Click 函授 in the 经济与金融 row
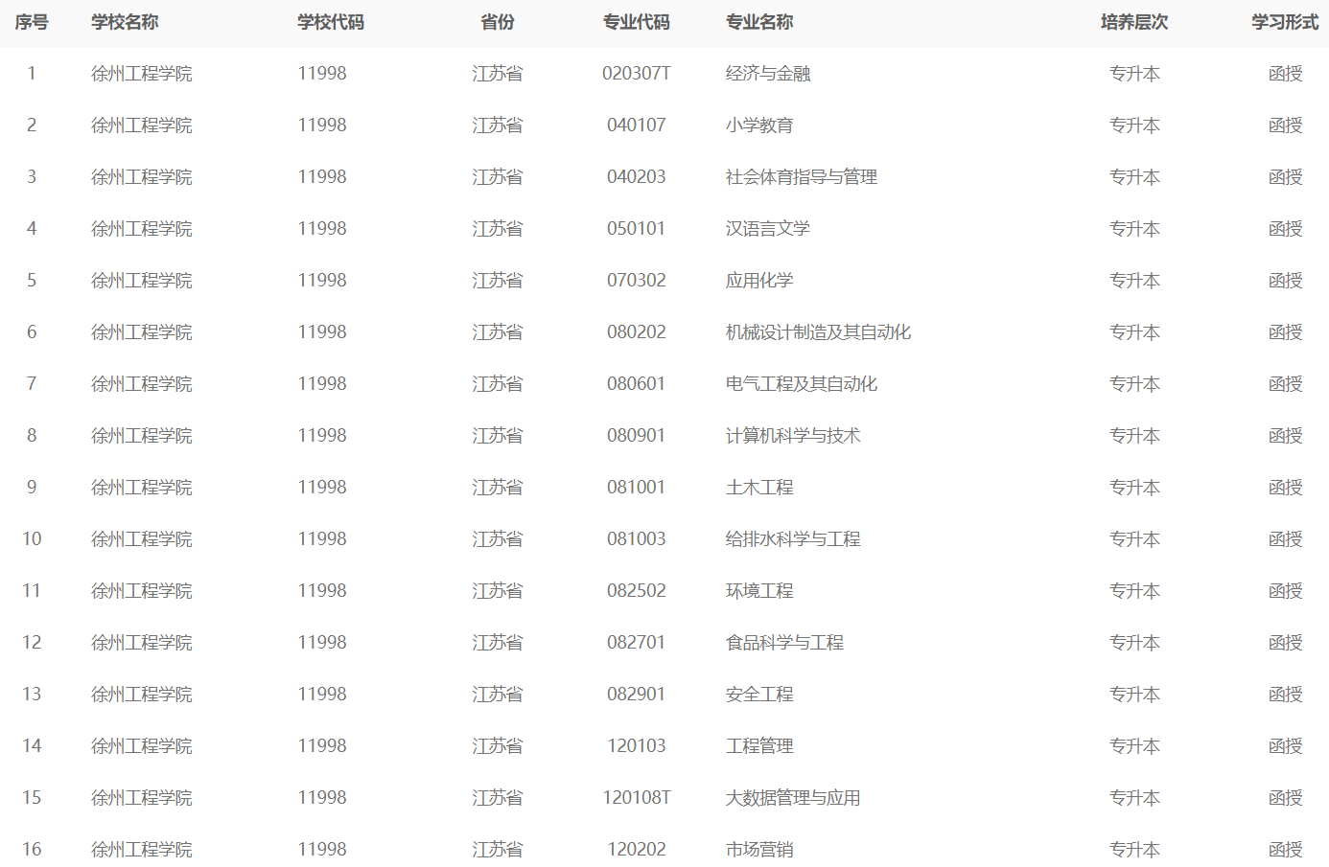1329x867 pixels. pos(1285,74)
